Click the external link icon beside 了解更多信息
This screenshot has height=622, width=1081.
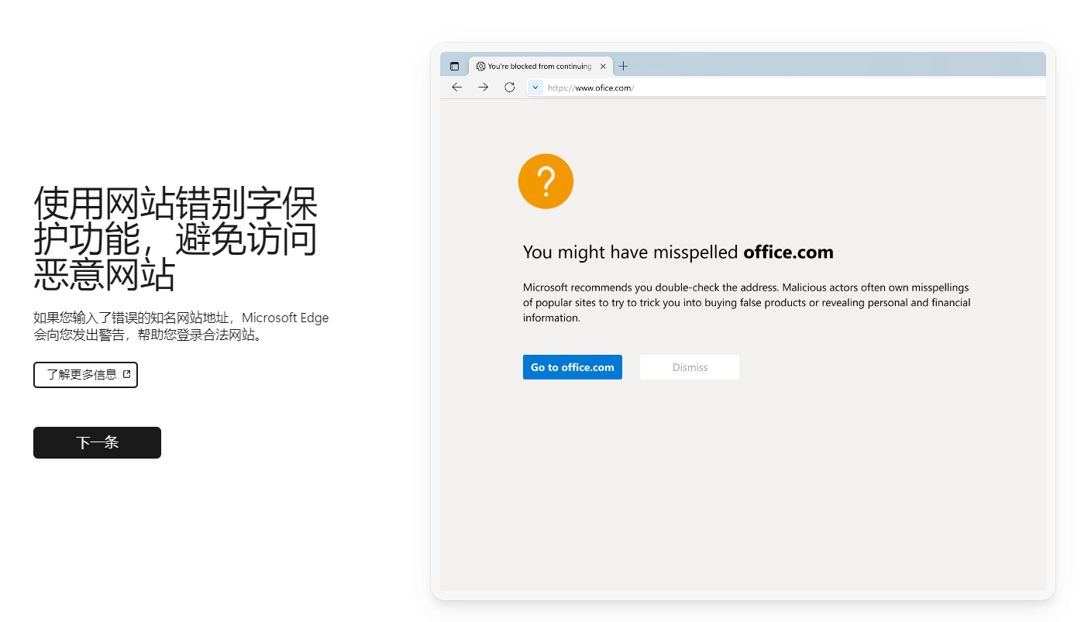[127, 374]
